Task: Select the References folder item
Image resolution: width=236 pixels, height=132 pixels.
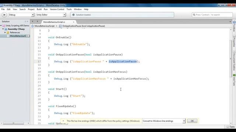Action: [15, 33]
